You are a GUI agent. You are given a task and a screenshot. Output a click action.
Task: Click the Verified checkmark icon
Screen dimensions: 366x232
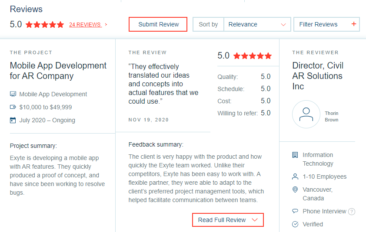[x=295, y=224]
